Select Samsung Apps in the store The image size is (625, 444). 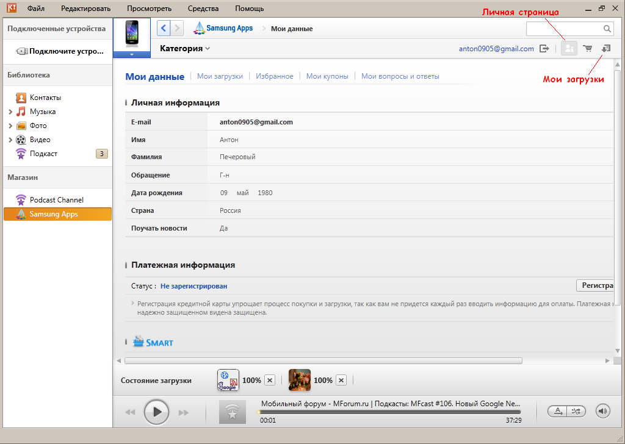[x=58, y=214]
